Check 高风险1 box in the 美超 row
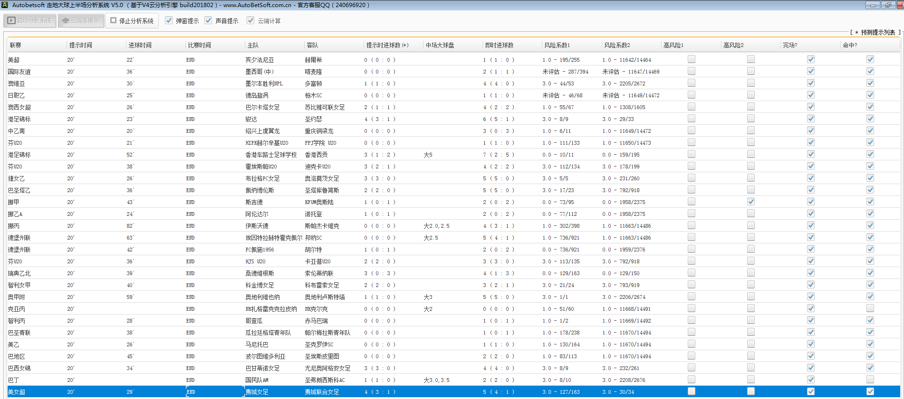 click(x=692, y=59)
